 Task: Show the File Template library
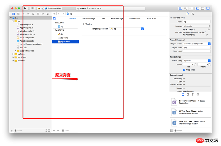tap(183, 94)
